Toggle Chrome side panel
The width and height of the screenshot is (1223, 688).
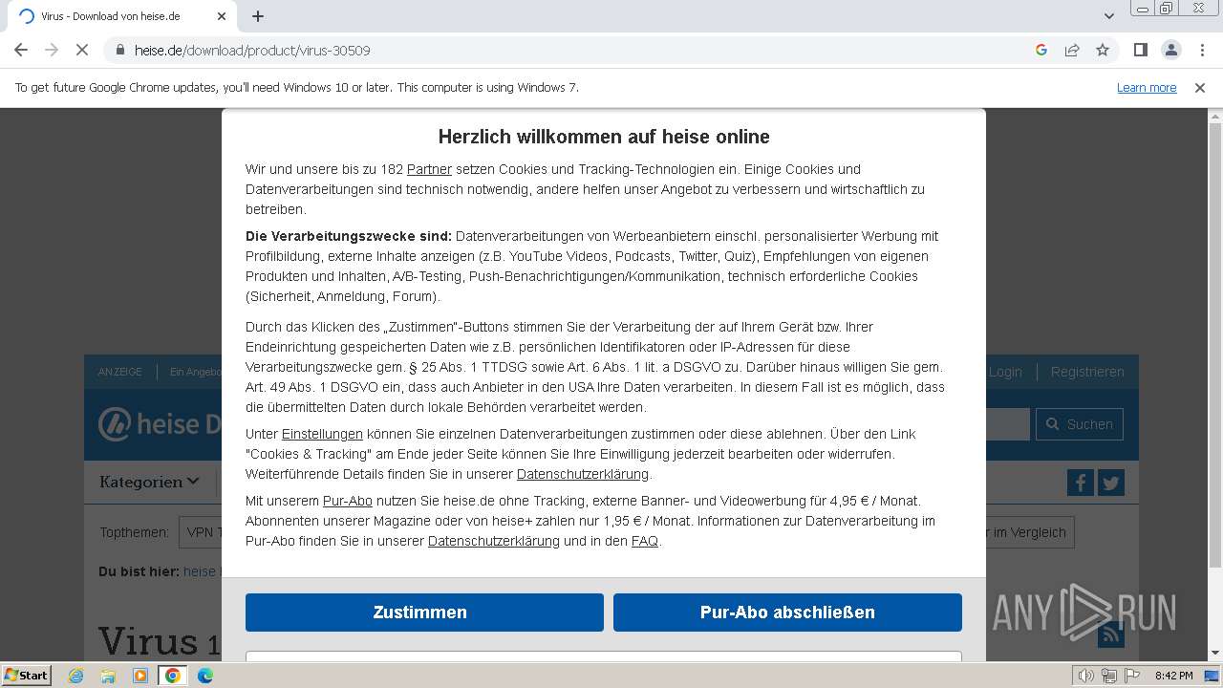tap(1140, 50)
